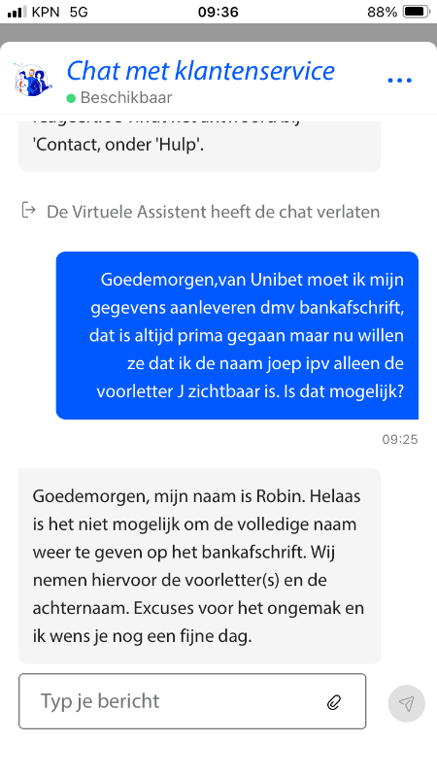The height and width of the screenshot is (777, 437).
Task: Select Robin's reply message bubble
Action: point(200,566)
